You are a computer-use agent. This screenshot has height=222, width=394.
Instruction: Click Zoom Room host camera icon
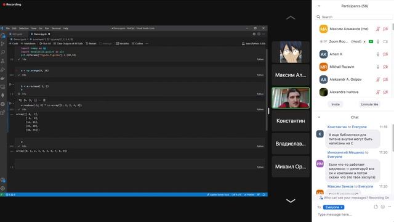coord(385,41)
